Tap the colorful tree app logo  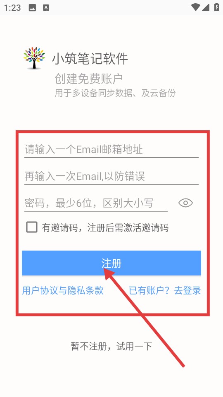34,58
